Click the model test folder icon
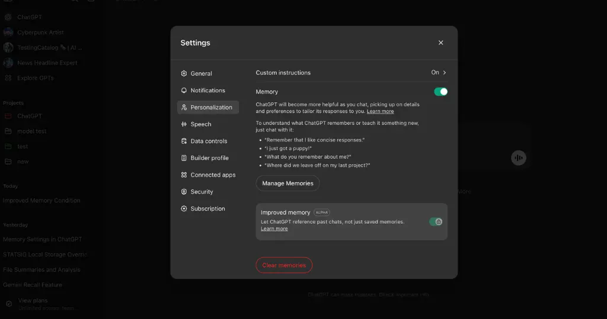Screen dimensions: 607x319 point(8,131)
